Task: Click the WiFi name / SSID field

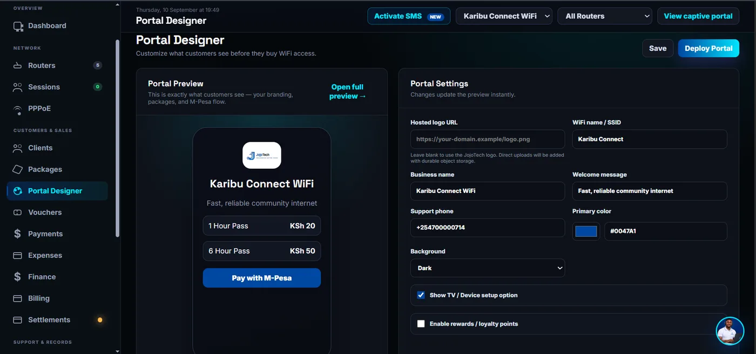Action: tap(650, 139)
